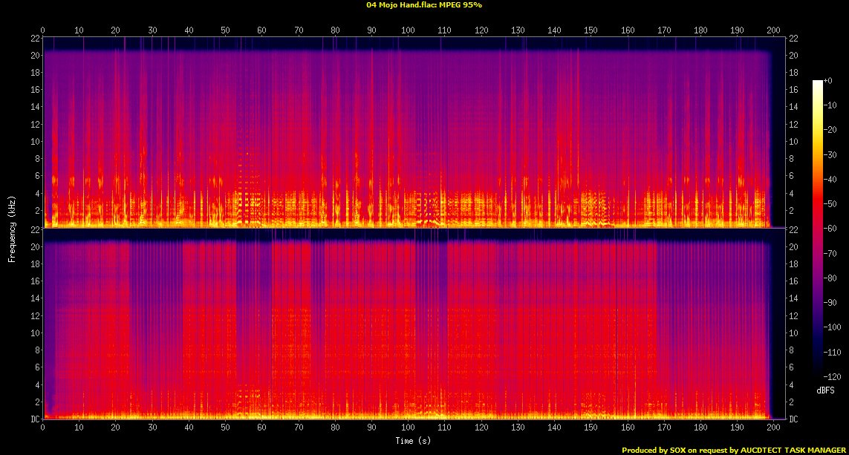Click the "Time (s)" axis label

coord(414,440)
